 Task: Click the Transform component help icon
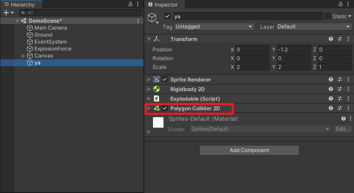coord(331,39)
